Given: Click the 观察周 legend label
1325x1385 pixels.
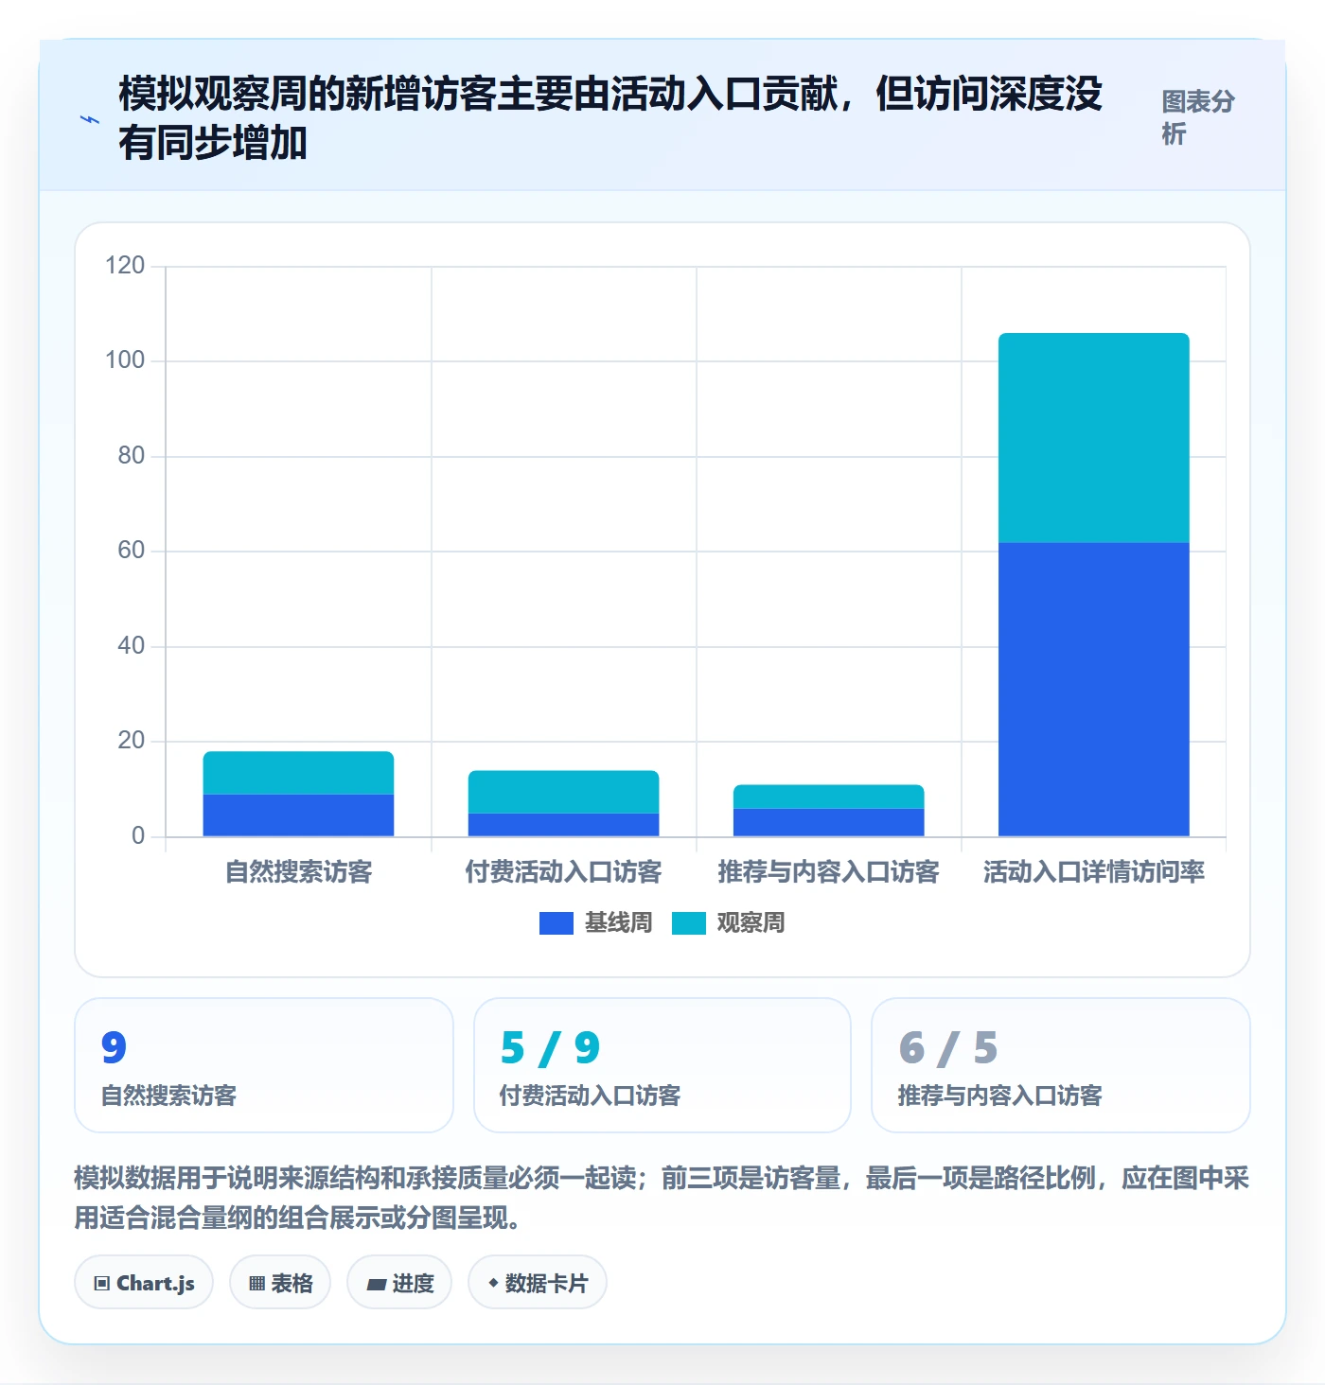Looking at the screenshot, I should point(751,922).
